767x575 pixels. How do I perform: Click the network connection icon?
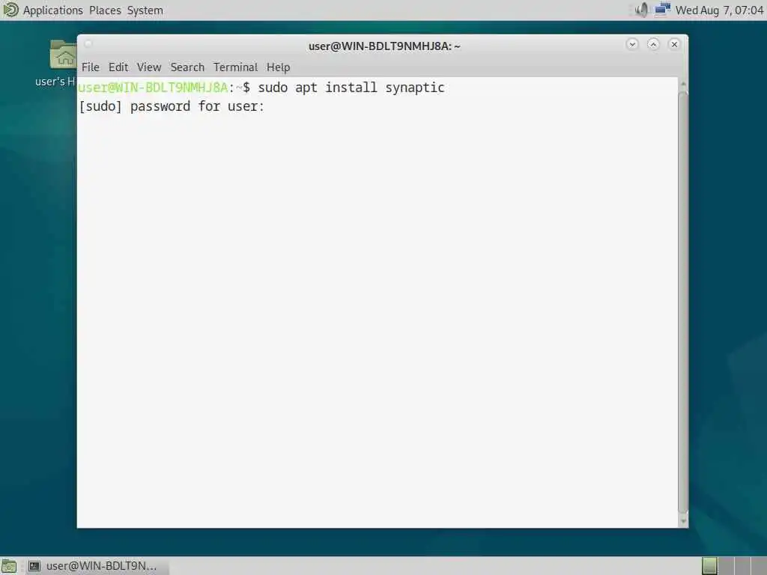tap(662, 10)
